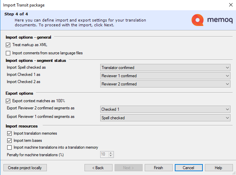Screen dimensions: 236x175
Task: Enable importing machine translations into translation memory
Action: click(x=10, y=147)
